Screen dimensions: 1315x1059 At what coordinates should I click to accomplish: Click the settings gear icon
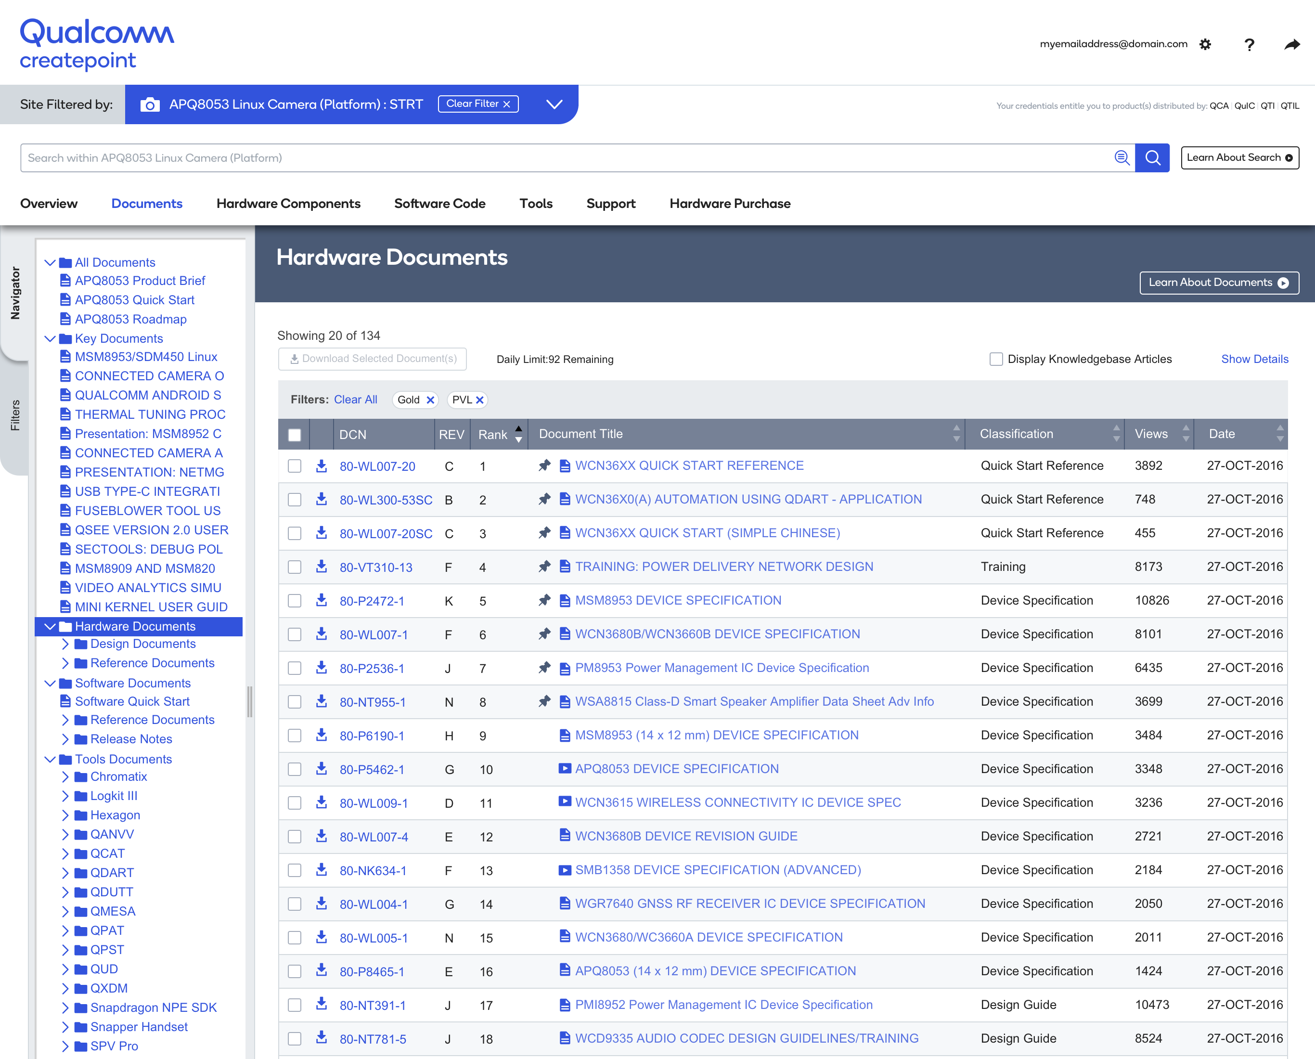[1205, 45]
